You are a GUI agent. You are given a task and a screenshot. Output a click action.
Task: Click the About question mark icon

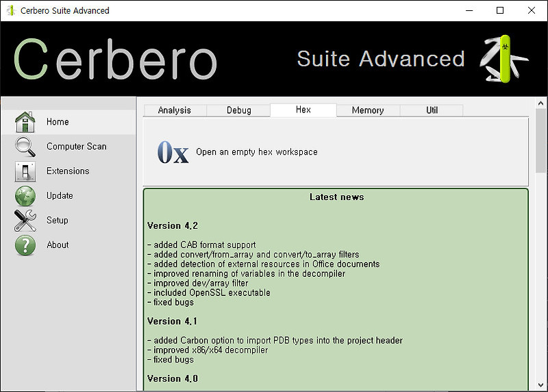[x=25, y=245]
